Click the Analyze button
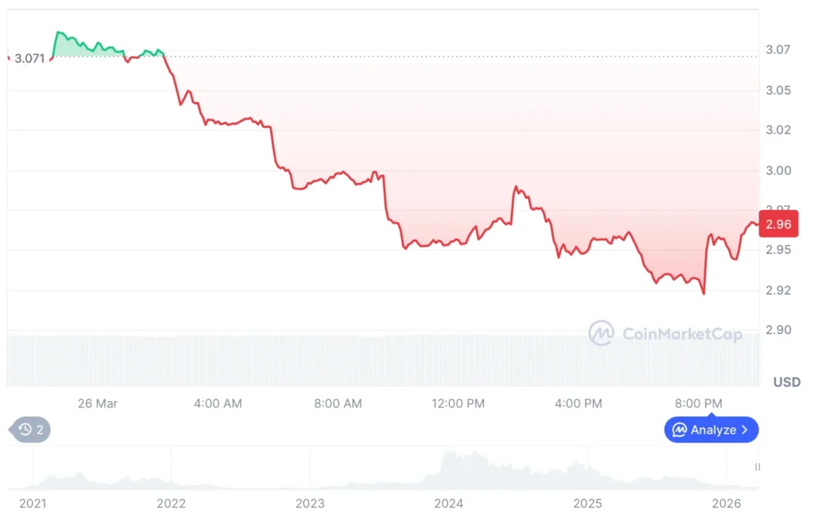The height and width of the screenshot is (522, 815). point(711,430)
